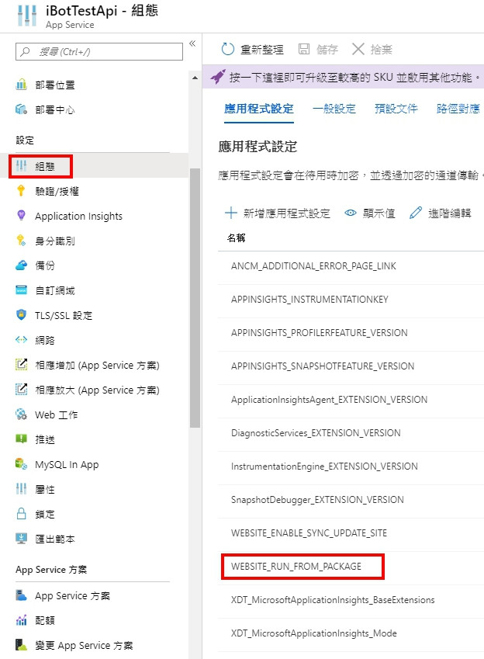Viewport: 484px width, 659px height.
Task: Click the 部署位置 sidebar icon
Action: (x=21, y=85)
